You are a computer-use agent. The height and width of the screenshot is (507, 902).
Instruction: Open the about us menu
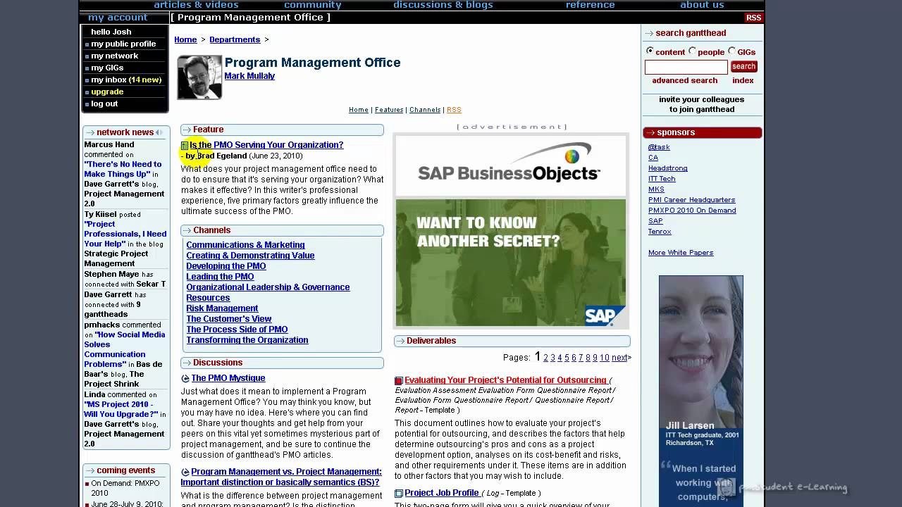(x=702, y=5)
